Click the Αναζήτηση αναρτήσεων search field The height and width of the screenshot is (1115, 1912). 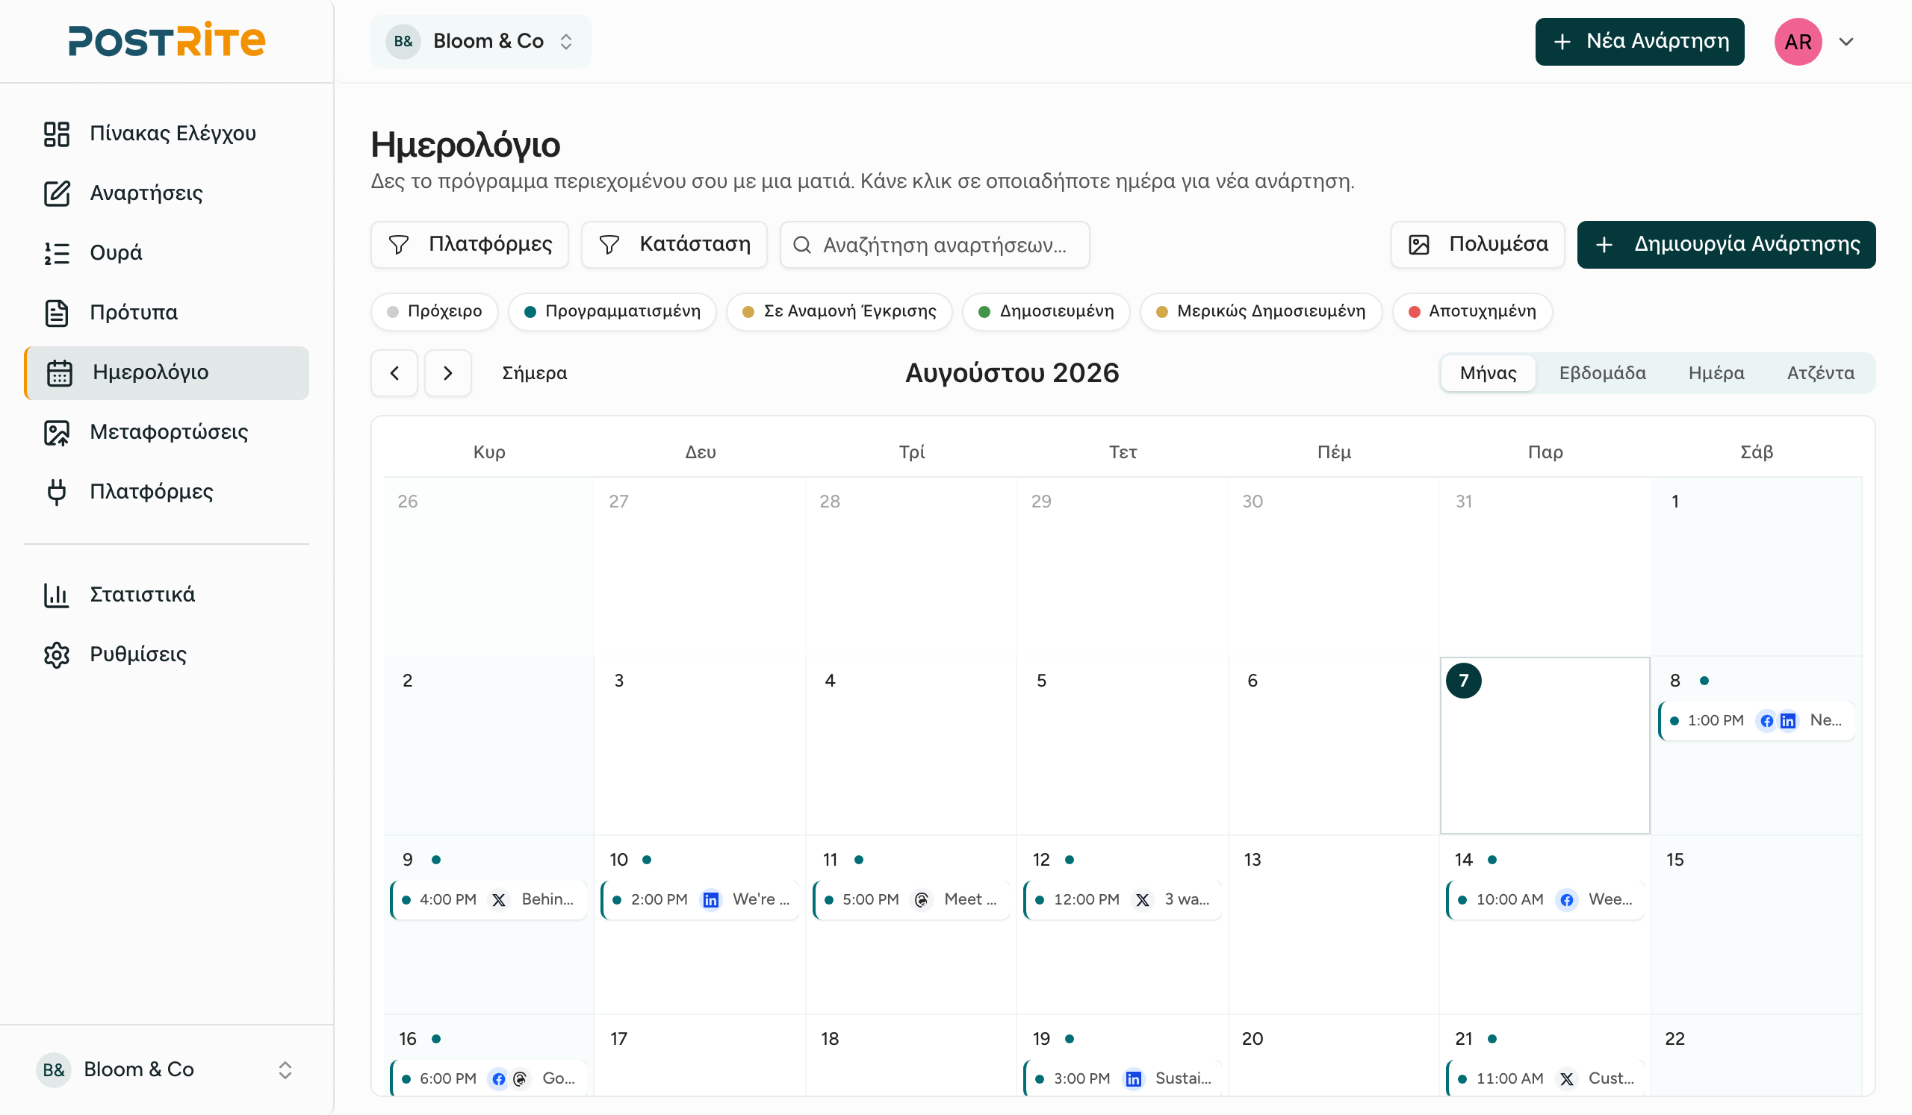935,245
